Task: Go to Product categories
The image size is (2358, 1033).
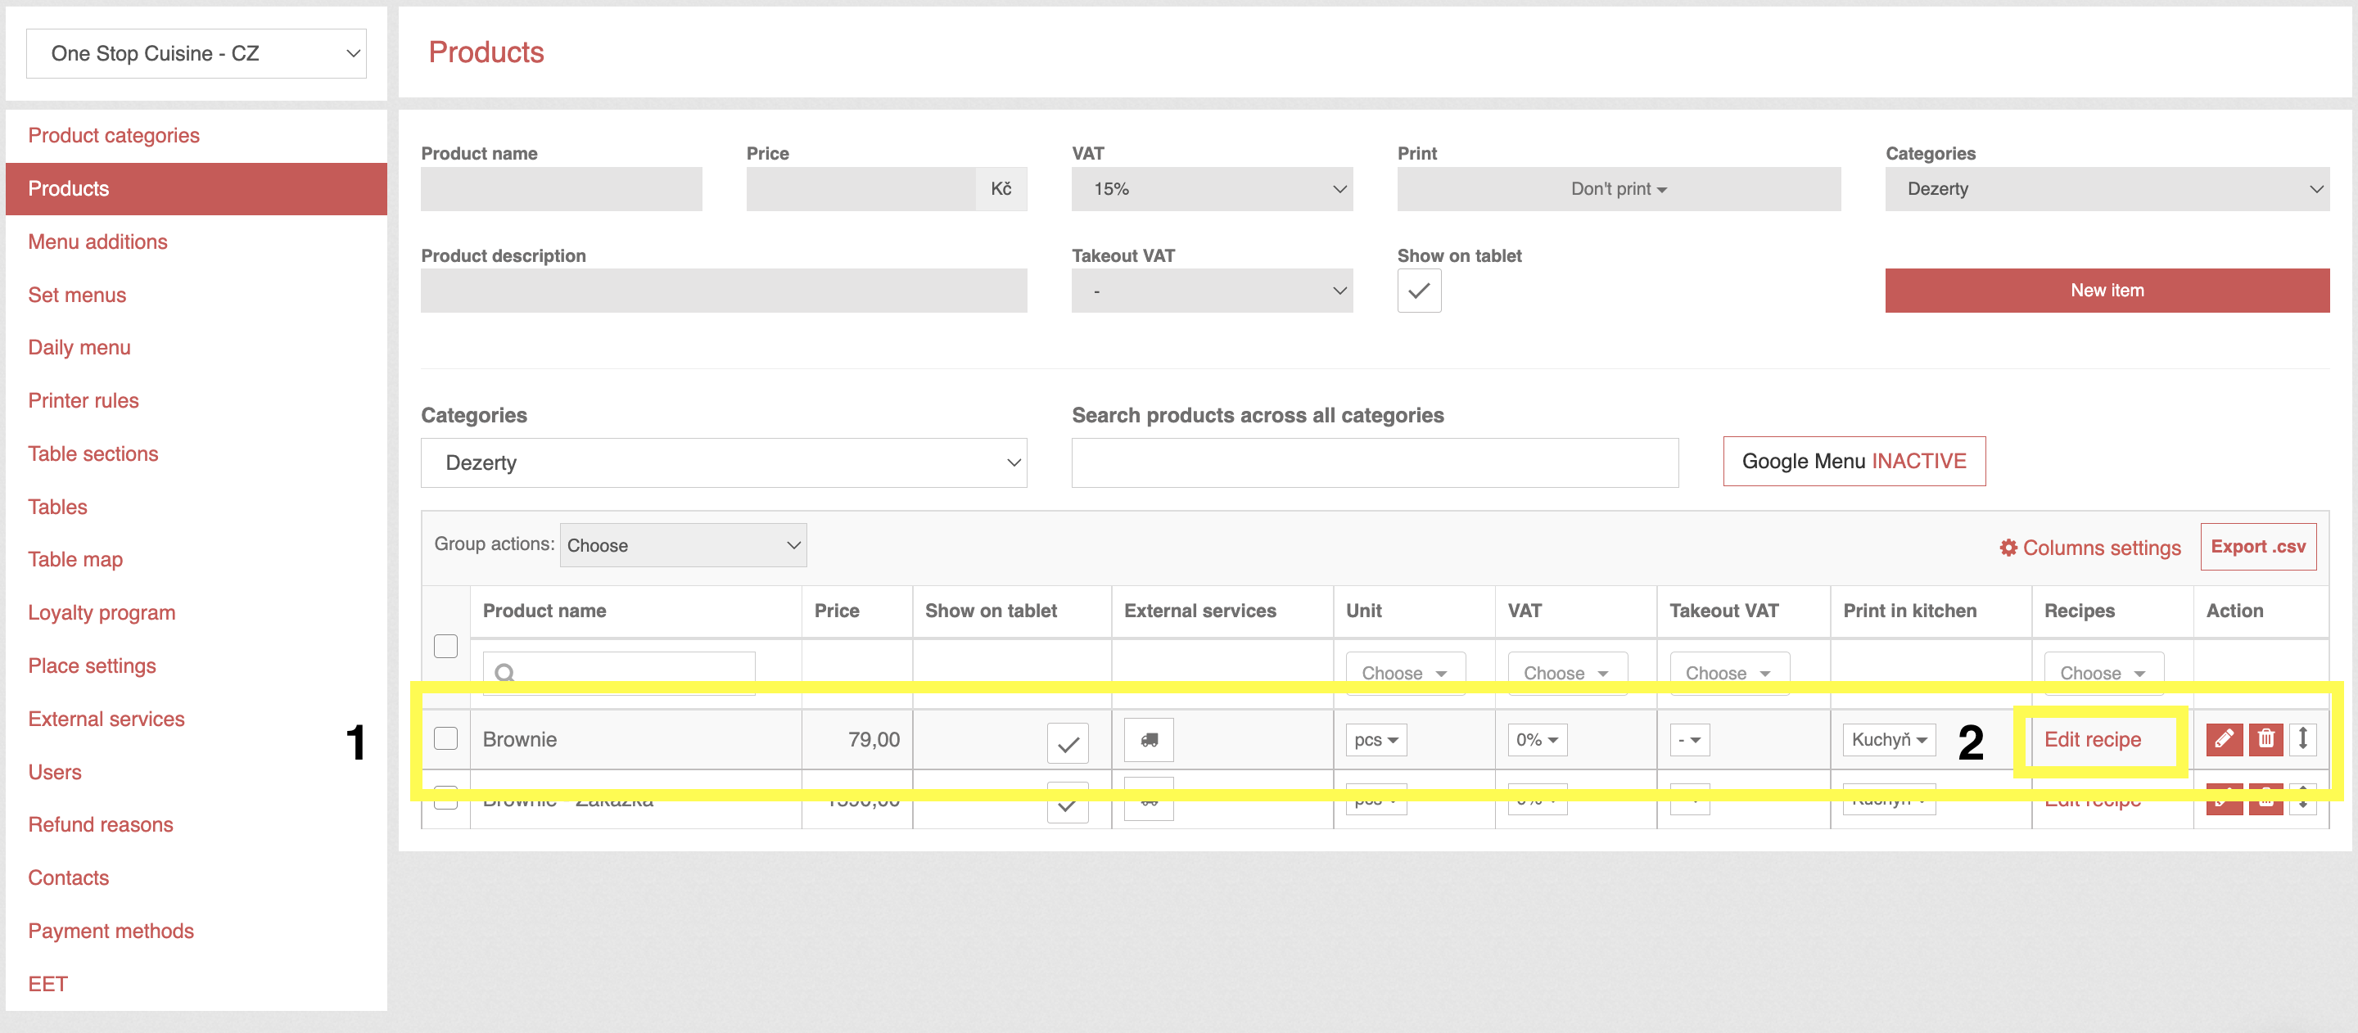Action: pos(114,135)
